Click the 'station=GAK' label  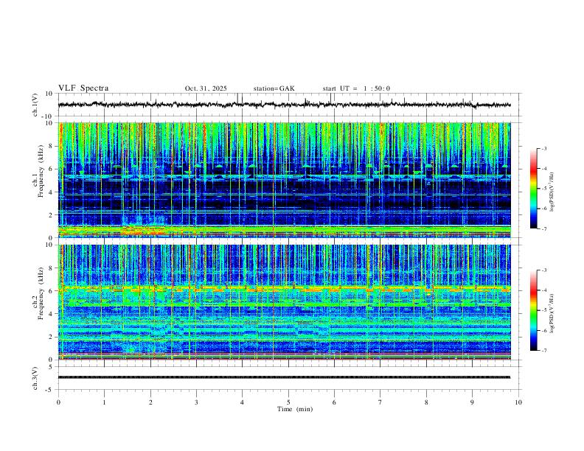274,88
